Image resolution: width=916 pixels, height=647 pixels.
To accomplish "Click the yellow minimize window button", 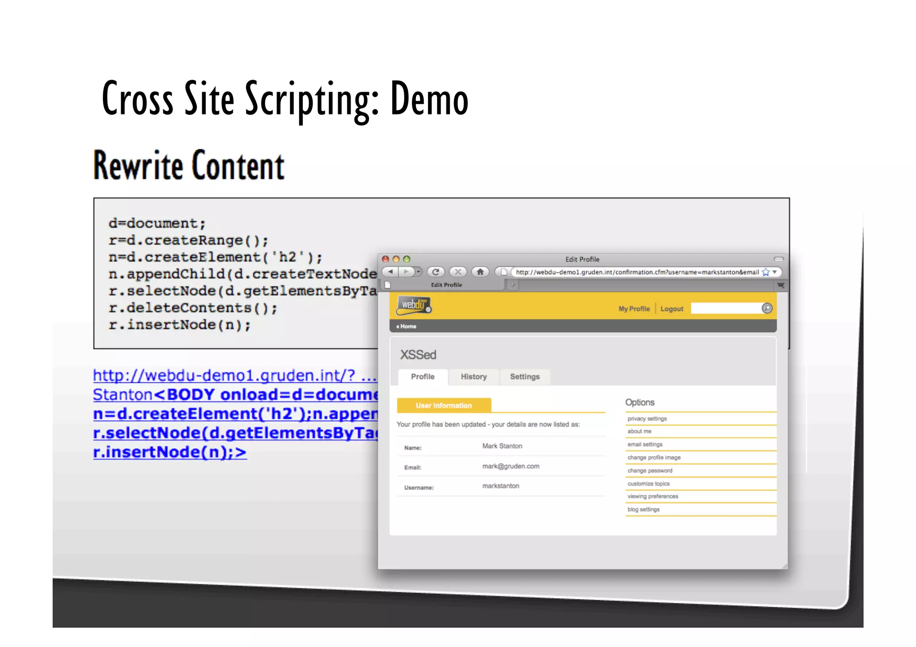I will pos(395,259).
